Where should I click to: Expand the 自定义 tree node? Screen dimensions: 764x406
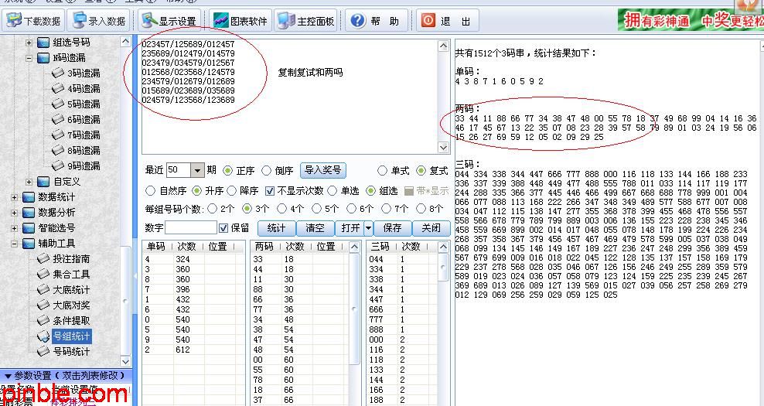click(x=29, y=181)
